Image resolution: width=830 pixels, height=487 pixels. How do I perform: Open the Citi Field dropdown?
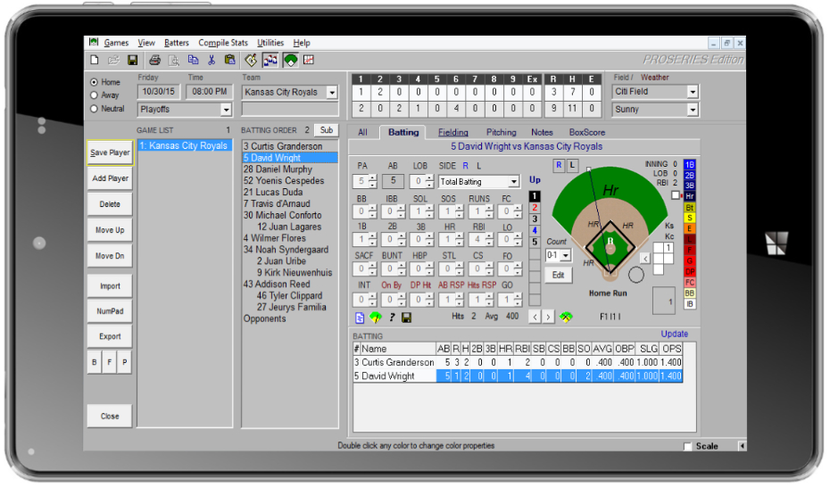[693, 92]
